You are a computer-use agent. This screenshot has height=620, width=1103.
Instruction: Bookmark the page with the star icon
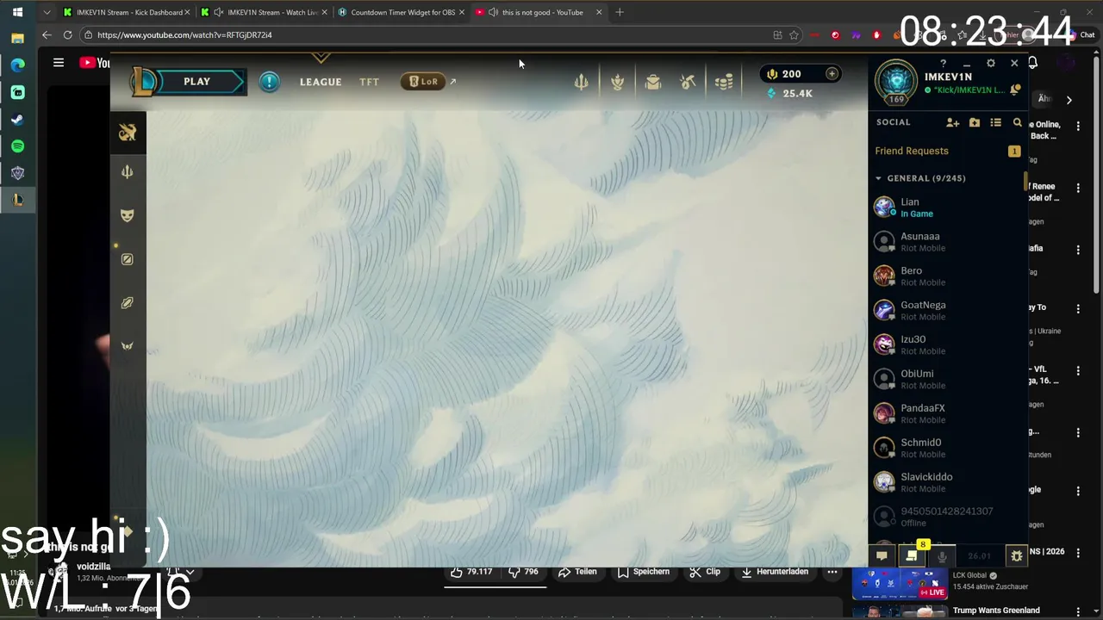point(794,35)
